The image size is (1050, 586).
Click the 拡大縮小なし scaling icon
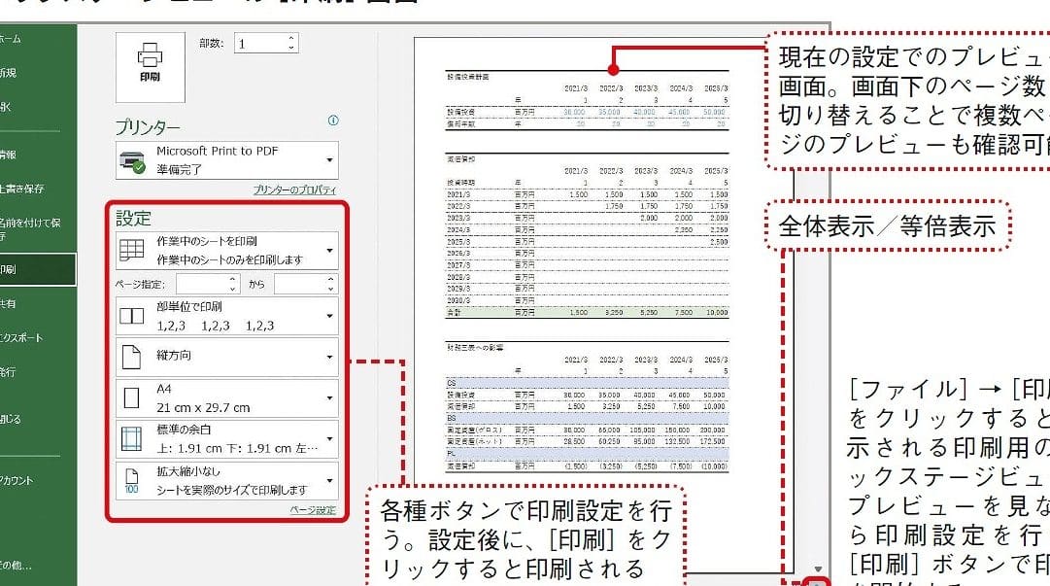click(131, 481)
